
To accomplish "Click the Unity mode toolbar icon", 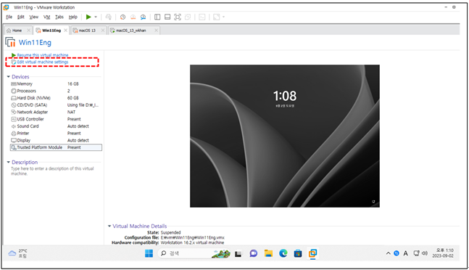I will point(188,17).
